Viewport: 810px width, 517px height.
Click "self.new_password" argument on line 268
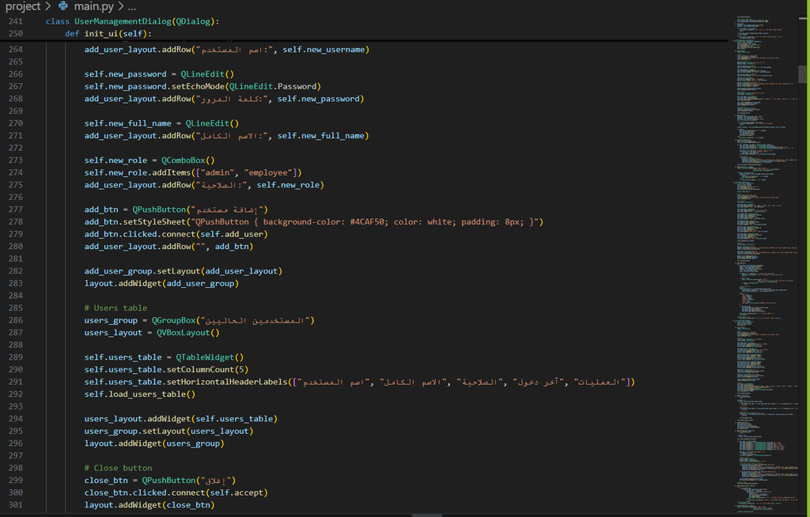tap(318, 99)
